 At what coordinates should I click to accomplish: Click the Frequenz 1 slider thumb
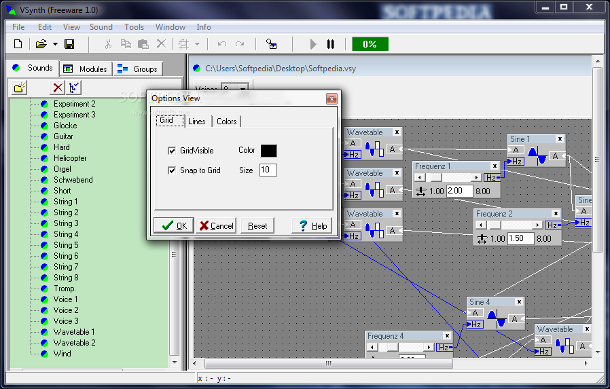tap(436, 178)
